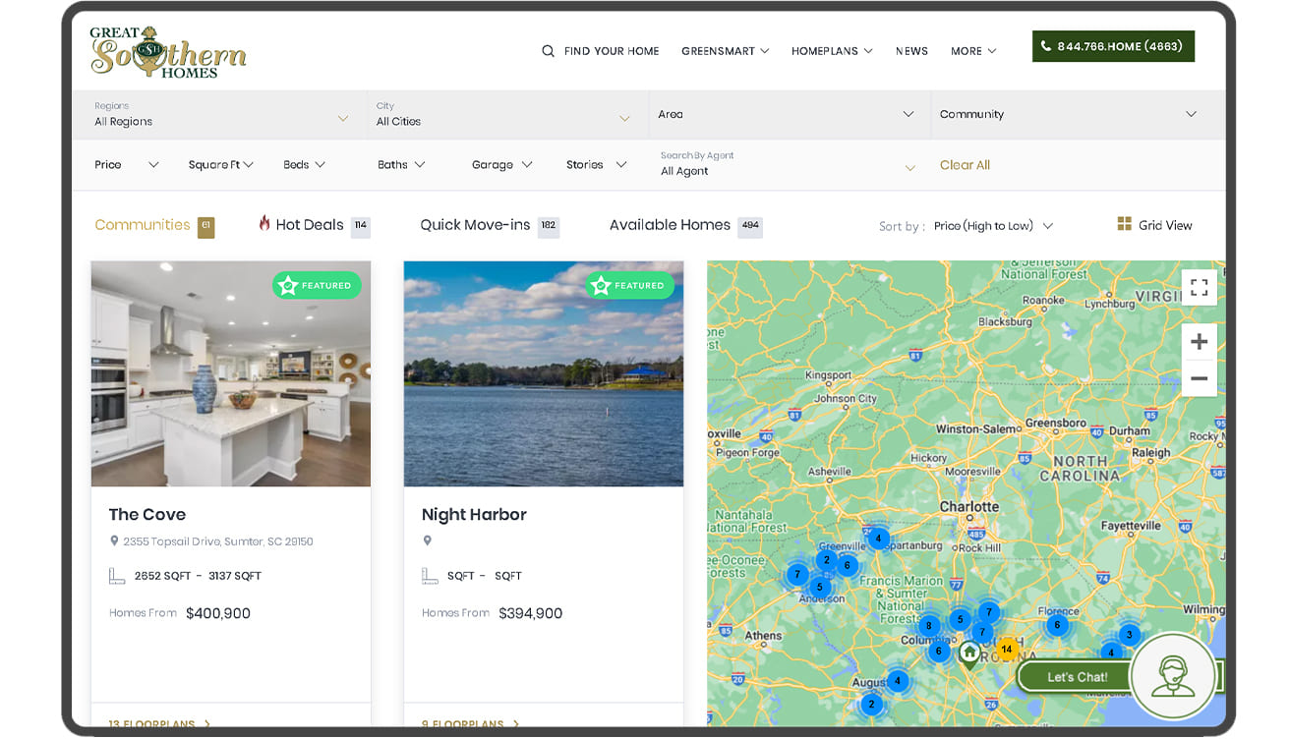The height and width of the screenshot is (739, 1289).
Task: Click the Communities count badge
Action: pos(205,226)
